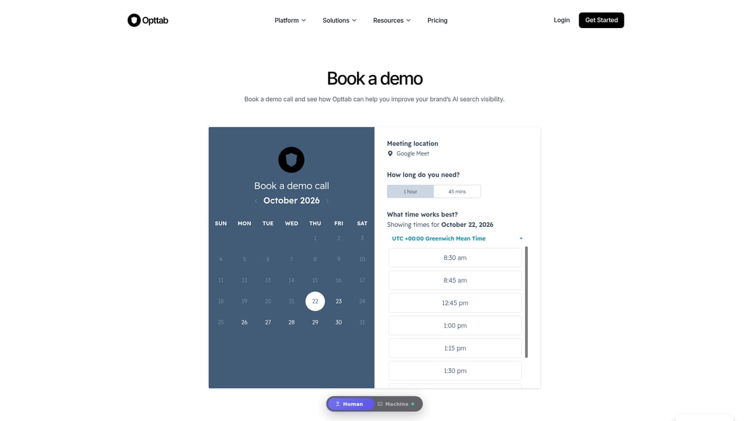This screenshot has width=749, height=421.
Task: Choose the 1:00 pm time slot
Action: (455, 326)
